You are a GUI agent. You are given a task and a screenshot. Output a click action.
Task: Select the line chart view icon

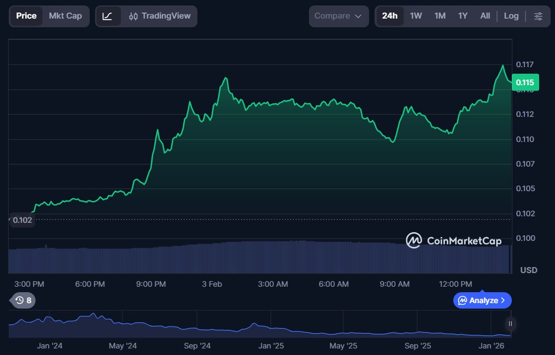click(x=108, y=16)
